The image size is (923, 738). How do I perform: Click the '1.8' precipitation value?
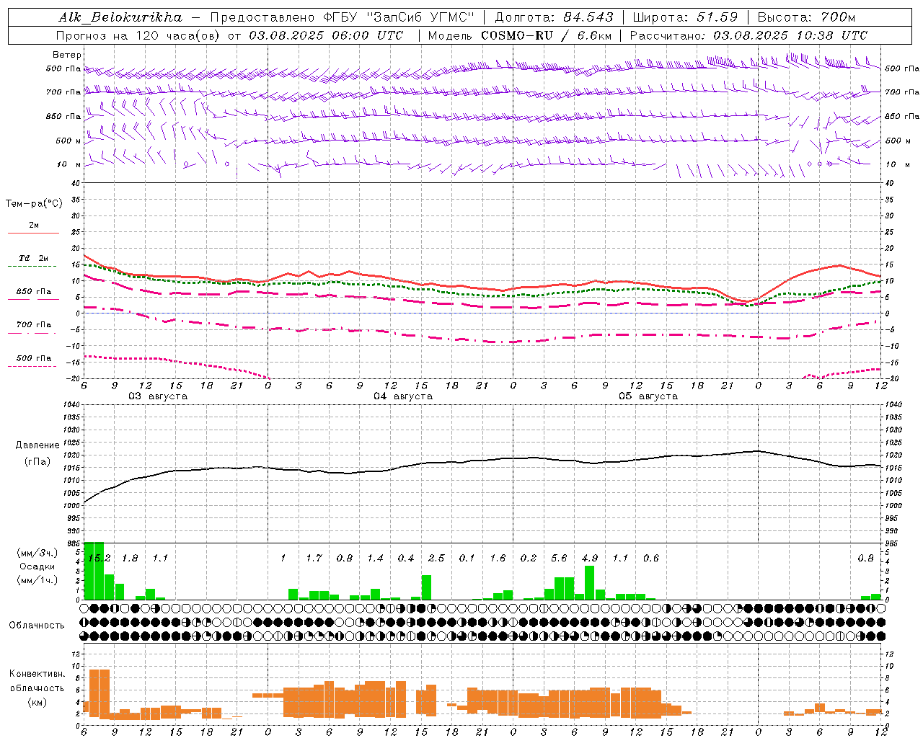(130, 559)
